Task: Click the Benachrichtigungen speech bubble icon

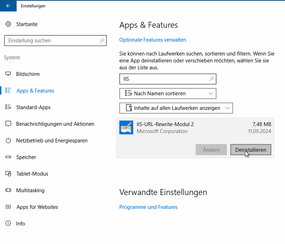Action: click(8, 124)
